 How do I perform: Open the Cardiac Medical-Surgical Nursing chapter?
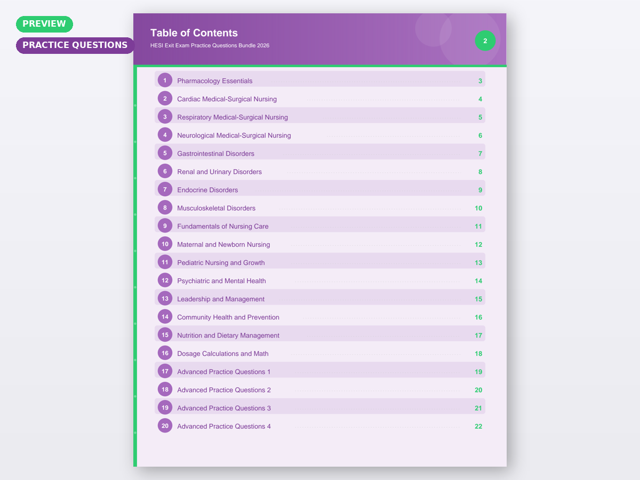click(x=227, y=99)
